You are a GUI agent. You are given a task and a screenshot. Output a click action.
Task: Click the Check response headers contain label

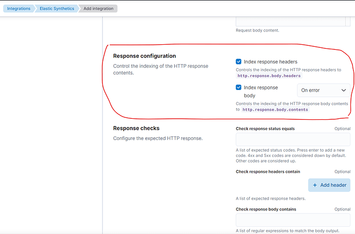point(268,172)
